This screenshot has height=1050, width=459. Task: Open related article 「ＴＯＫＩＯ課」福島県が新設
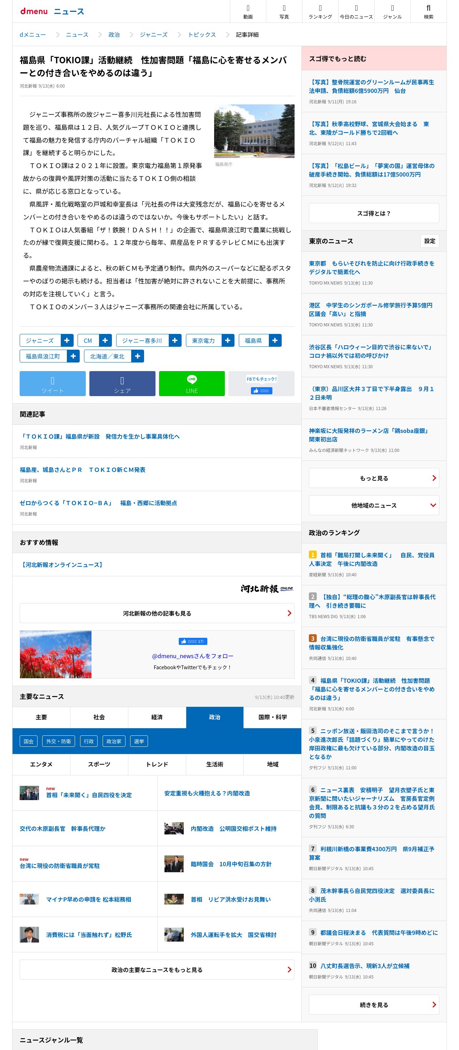[100, 436]
